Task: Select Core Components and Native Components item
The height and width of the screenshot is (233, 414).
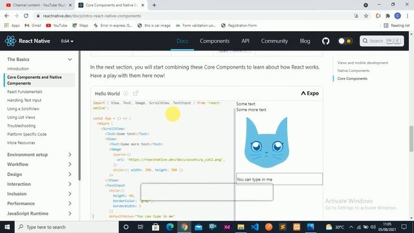Action: (x=39, y=80)
